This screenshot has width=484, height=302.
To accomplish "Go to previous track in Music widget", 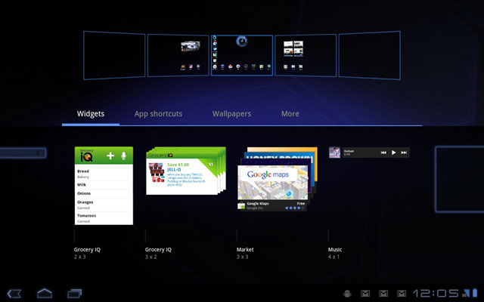I will pos(383,153).
